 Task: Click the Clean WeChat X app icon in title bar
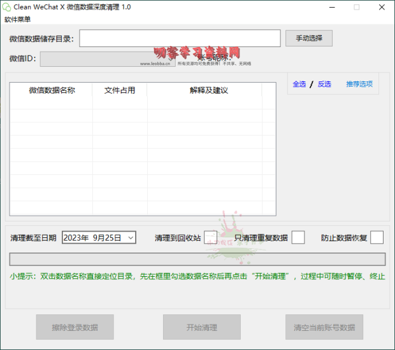coord(6,7)
